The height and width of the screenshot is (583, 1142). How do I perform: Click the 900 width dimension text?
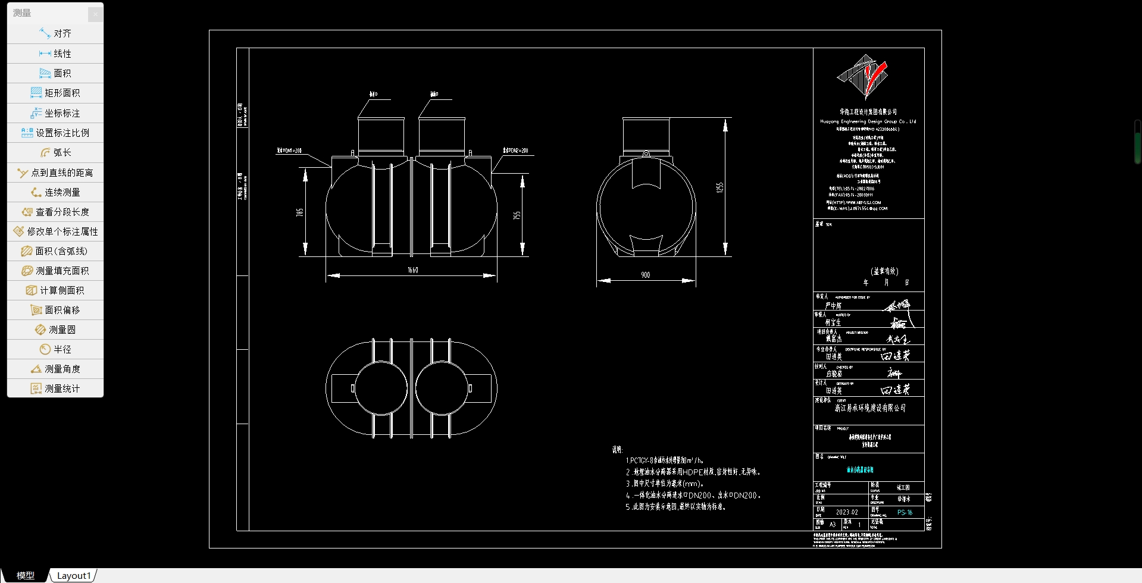646,275
